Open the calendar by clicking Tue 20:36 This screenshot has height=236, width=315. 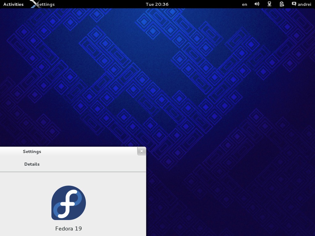coord(157,4)
